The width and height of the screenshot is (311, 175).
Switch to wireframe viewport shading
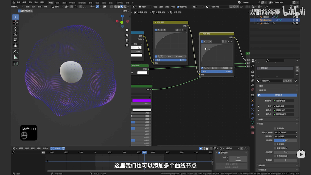(x=116, y=7)
